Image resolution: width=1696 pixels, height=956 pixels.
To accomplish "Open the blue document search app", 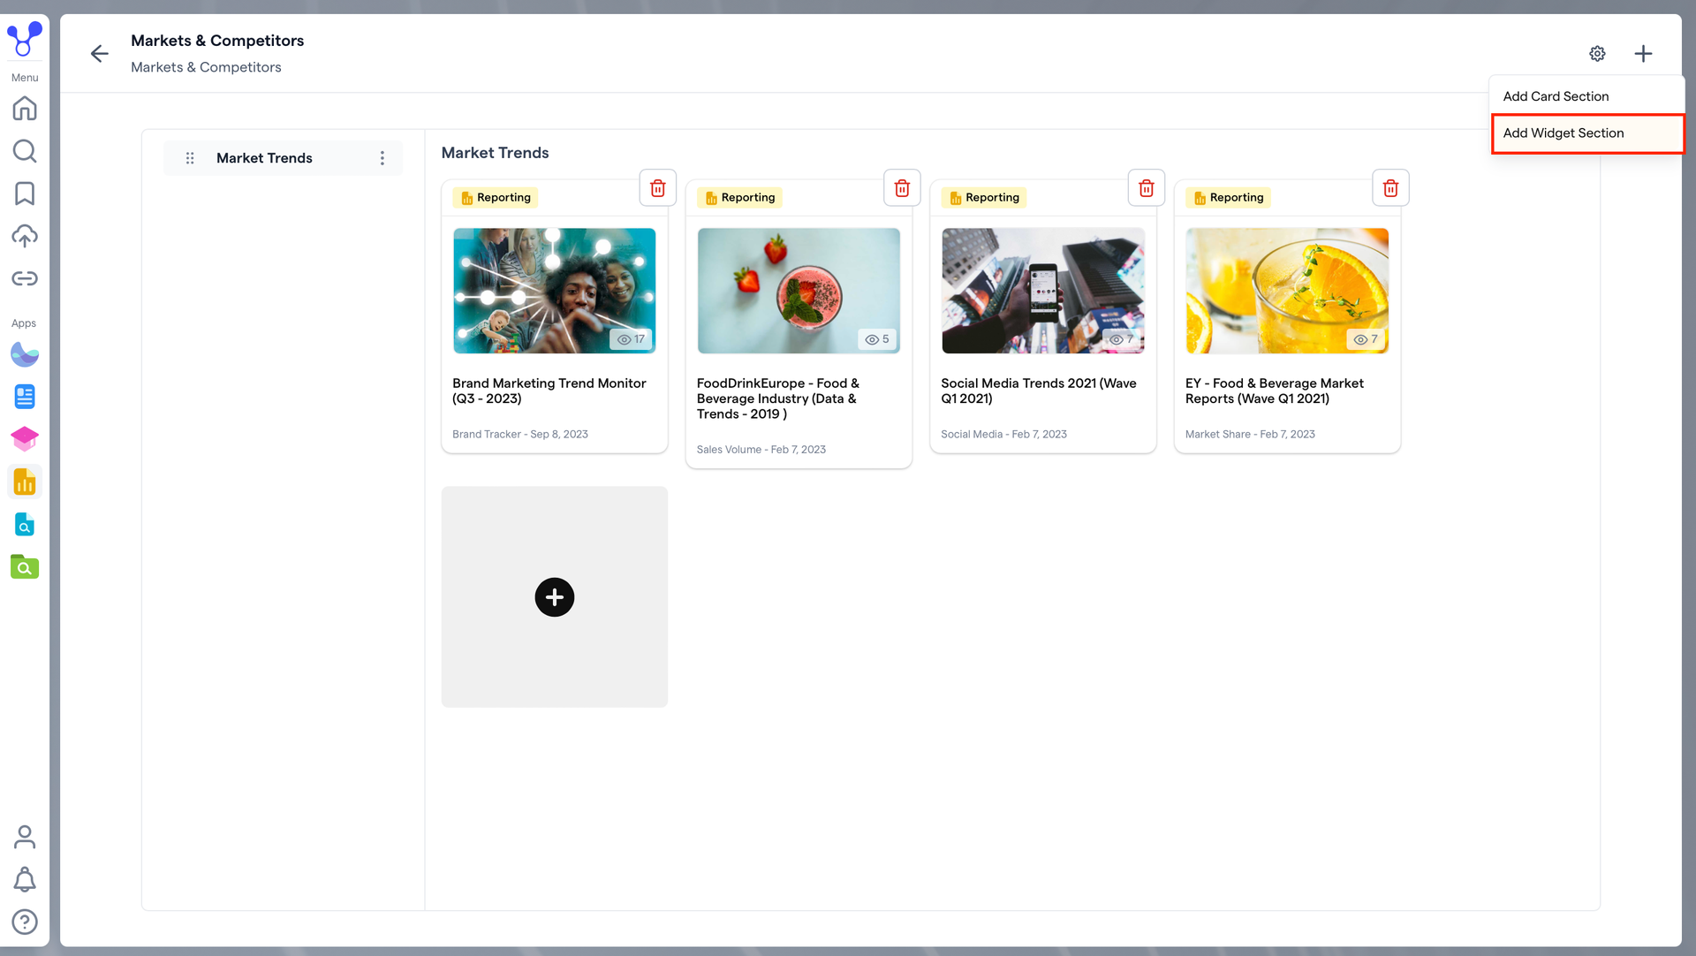I will [x=25, y=524].
